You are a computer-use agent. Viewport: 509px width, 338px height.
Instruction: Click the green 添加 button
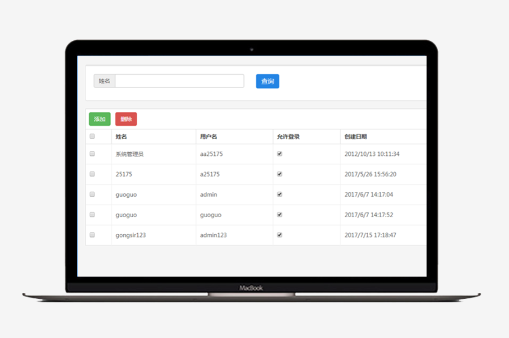100,119
